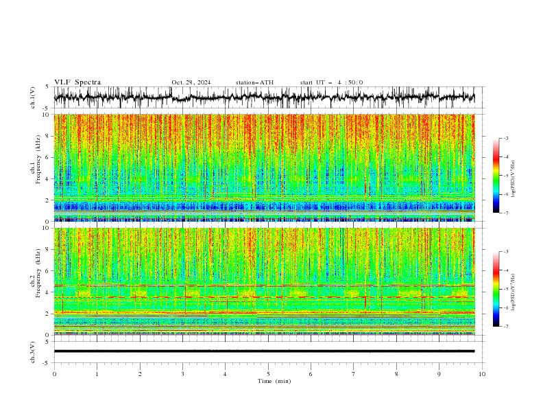The height and width of the screenshot is (420, 543).
Task: Click the ch.3(V) axis "-5" tick label
Action: pyautogui.click(x=47, y=363)
